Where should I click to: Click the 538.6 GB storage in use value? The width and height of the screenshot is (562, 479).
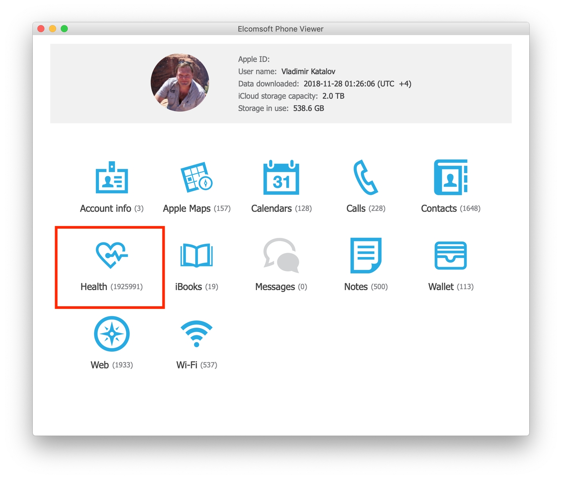pos(308,108)
